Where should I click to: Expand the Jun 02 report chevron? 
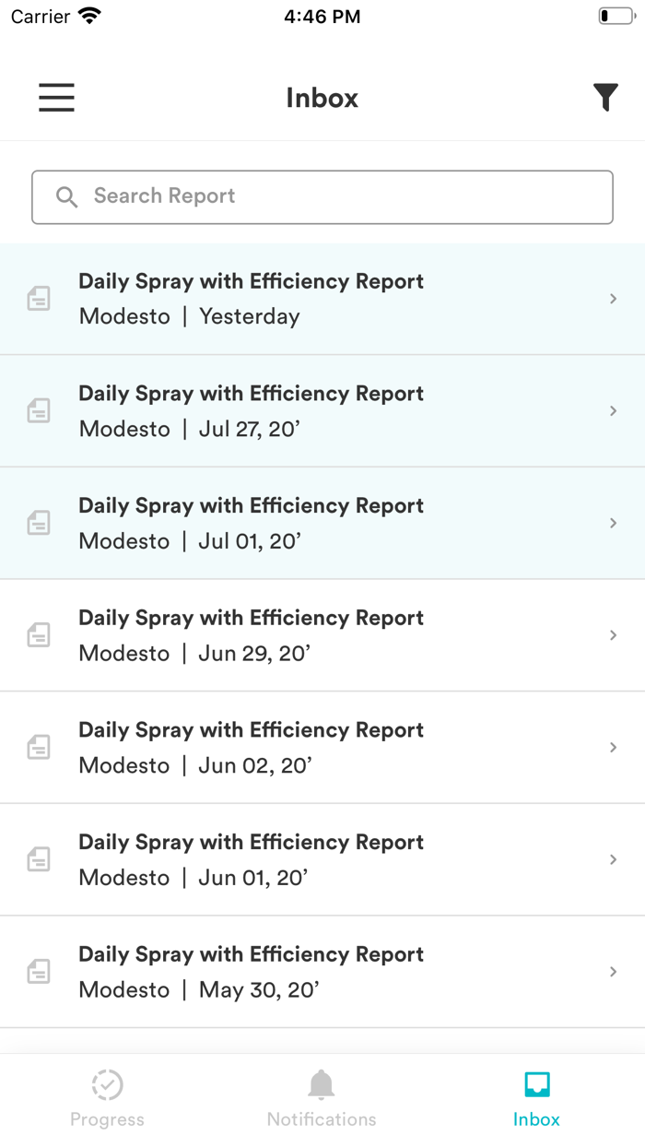(613, 747)
